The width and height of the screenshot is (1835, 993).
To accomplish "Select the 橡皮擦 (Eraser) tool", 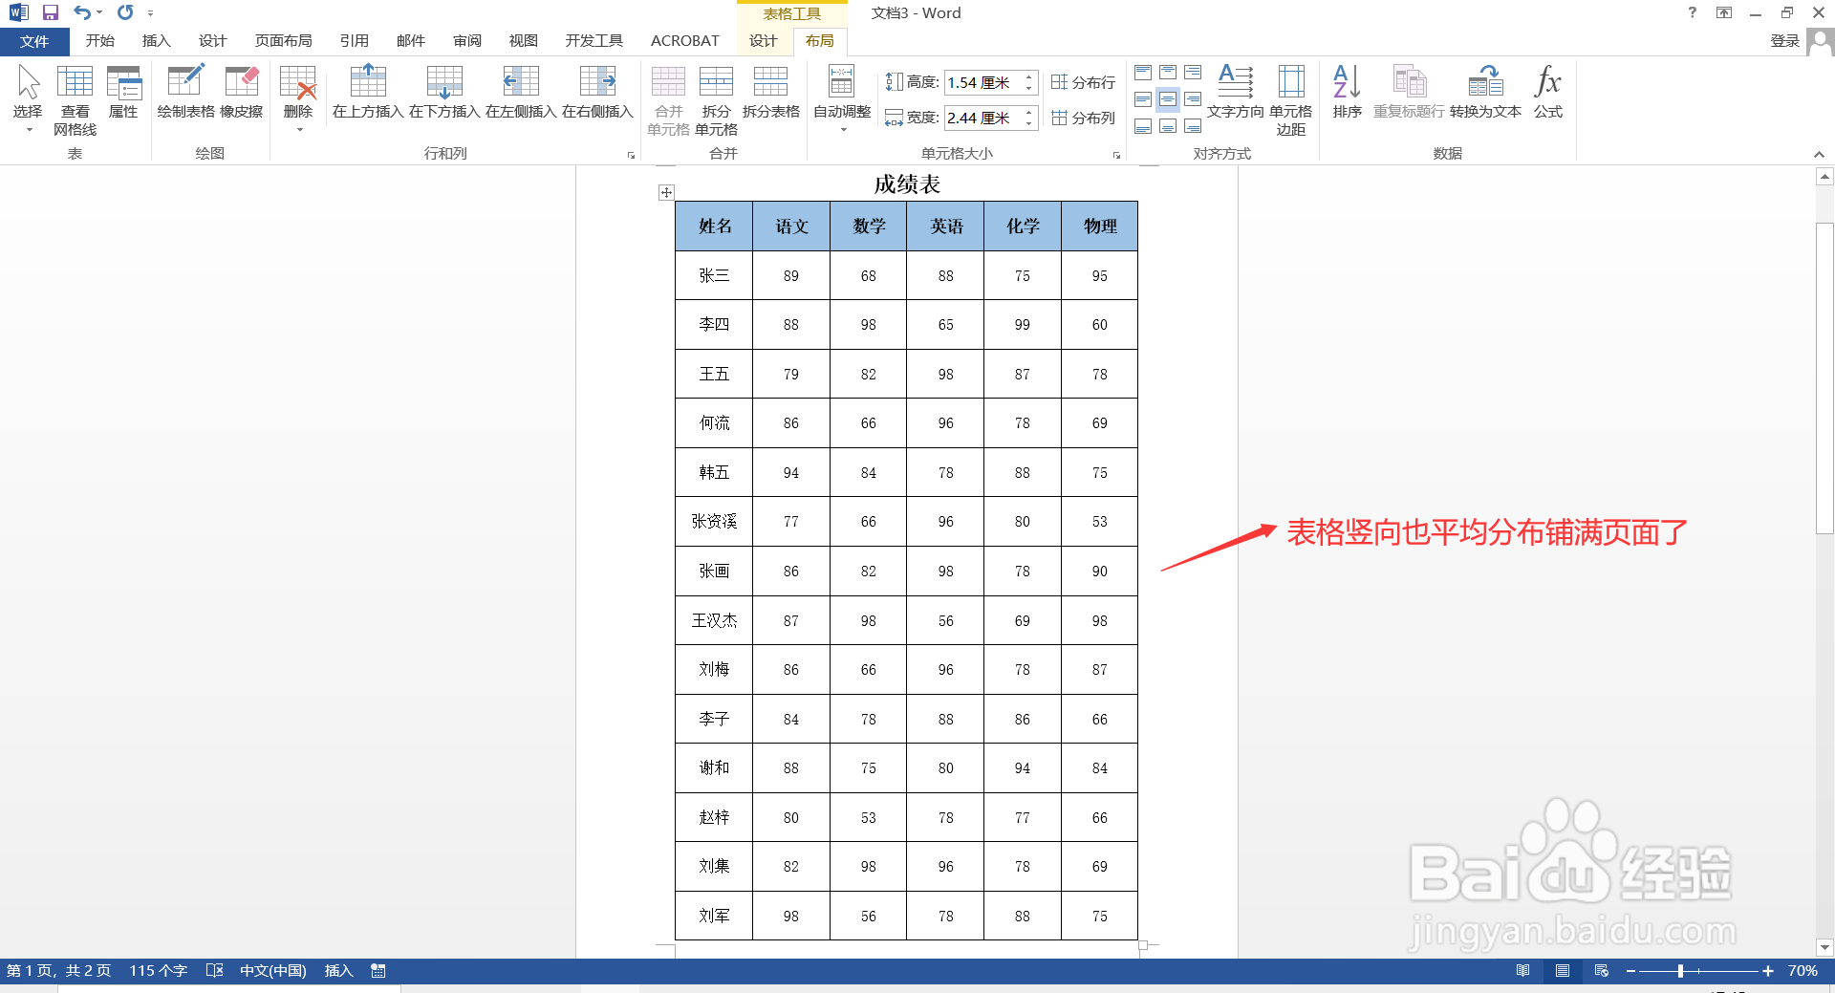I will tap(242, 92).
